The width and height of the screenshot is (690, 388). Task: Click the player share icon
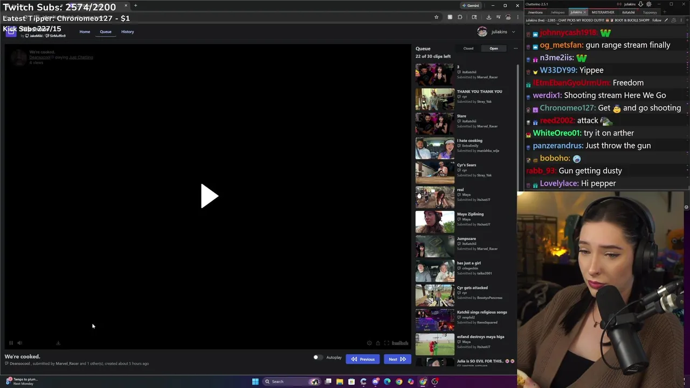pyautogui.click(x=378, y=343)
